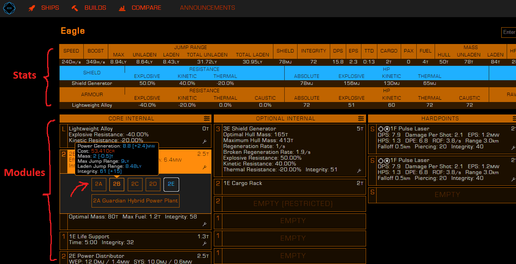Image resolution: width=516 pixels, height=264 pixels.
Task: Select the 2B power plant rating
Action: click(117, 184)
